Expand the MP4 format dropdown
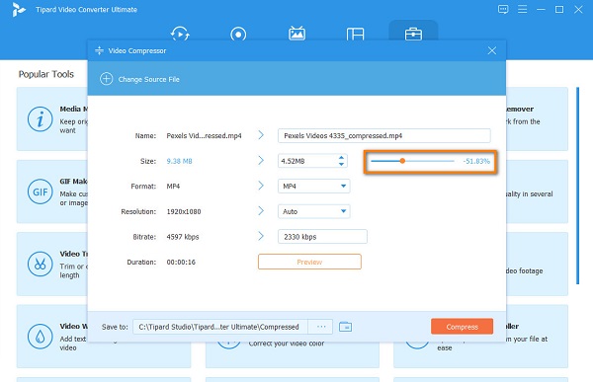This screenshot has height=382, width=593. [314, 186]
